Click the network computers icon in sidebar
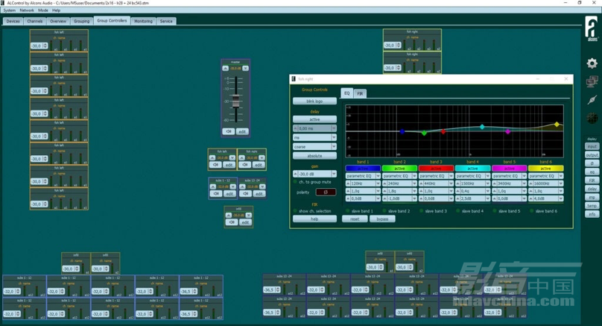 (592, 82)
